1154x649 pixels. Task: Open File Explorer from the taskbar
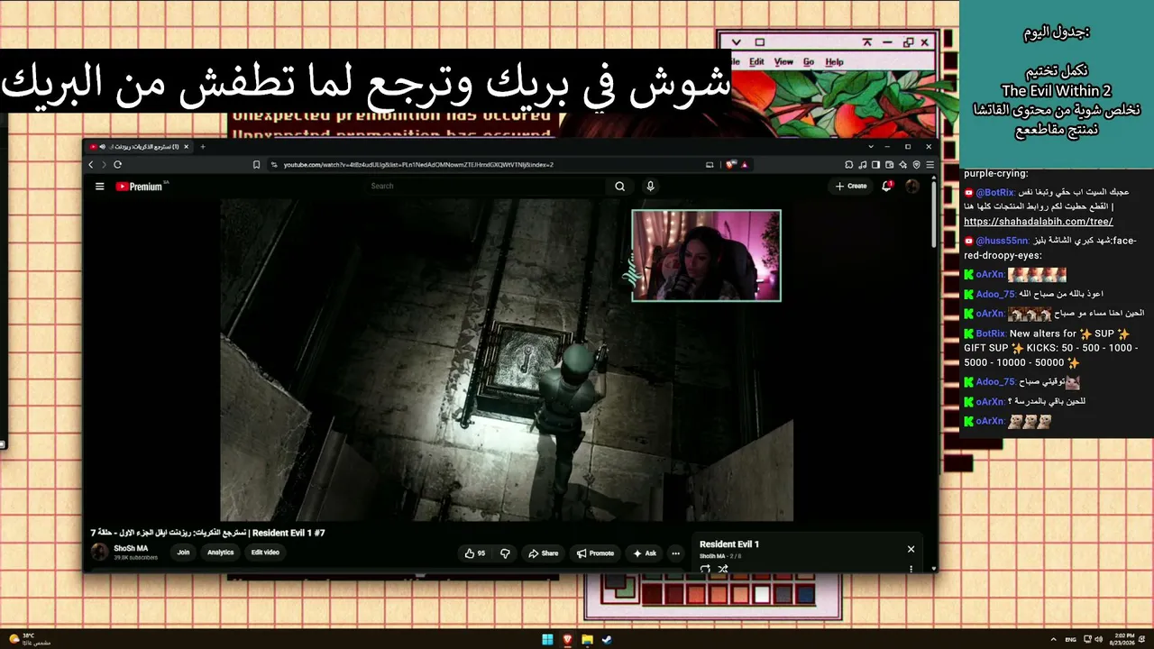587,640
